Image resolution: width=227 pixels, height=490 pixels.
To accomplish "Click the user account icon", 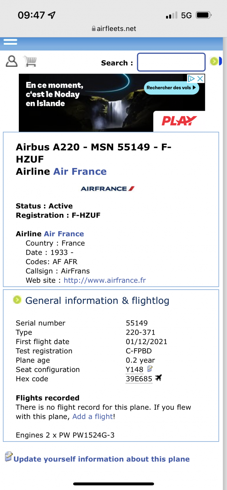I will (x=12, y=61).
